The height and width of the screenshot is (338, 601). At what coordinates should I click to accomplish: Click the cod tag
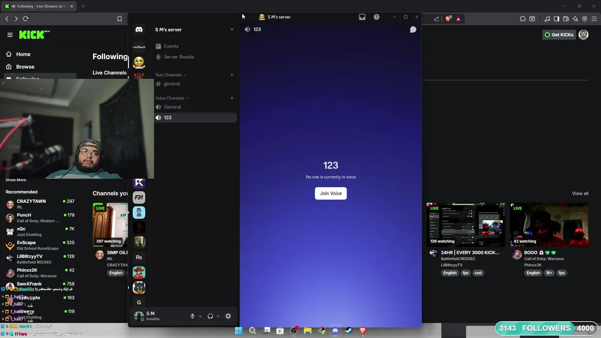(478, 273)
